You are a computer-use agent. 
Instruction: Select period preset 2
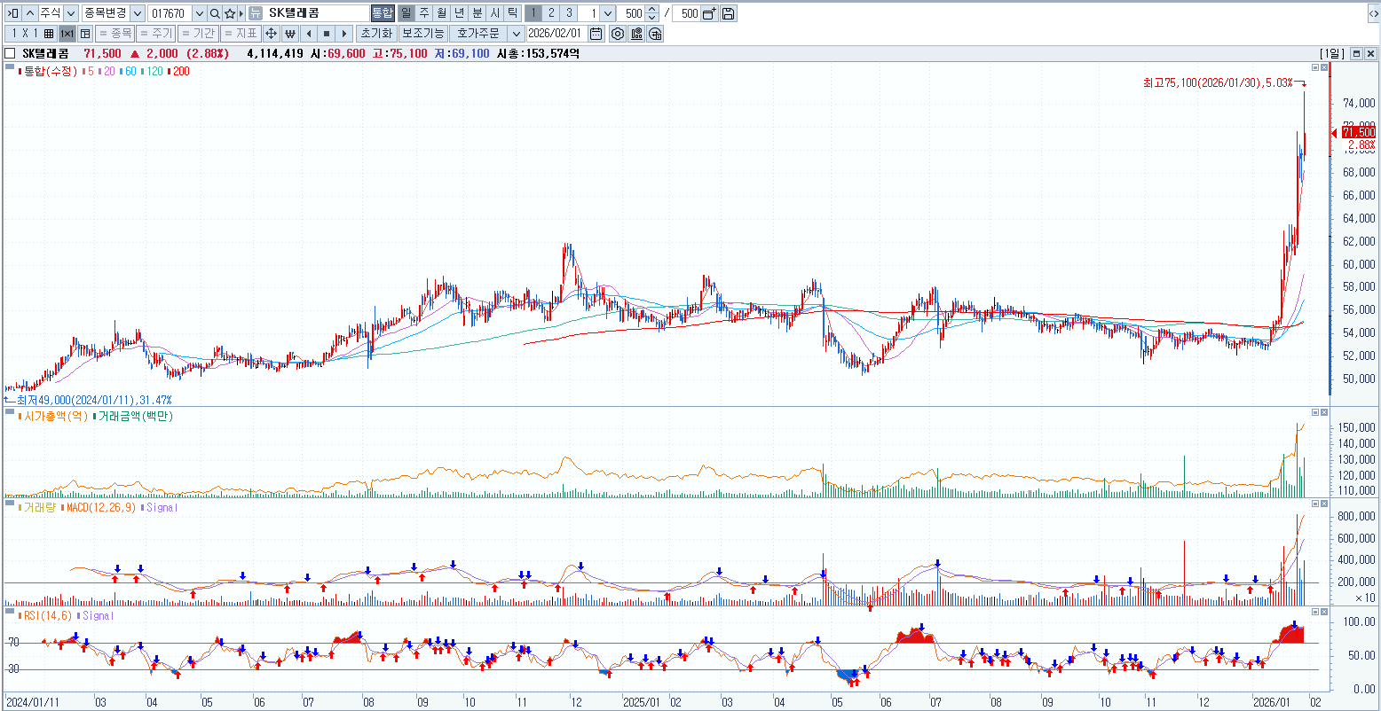coord(551,13)
